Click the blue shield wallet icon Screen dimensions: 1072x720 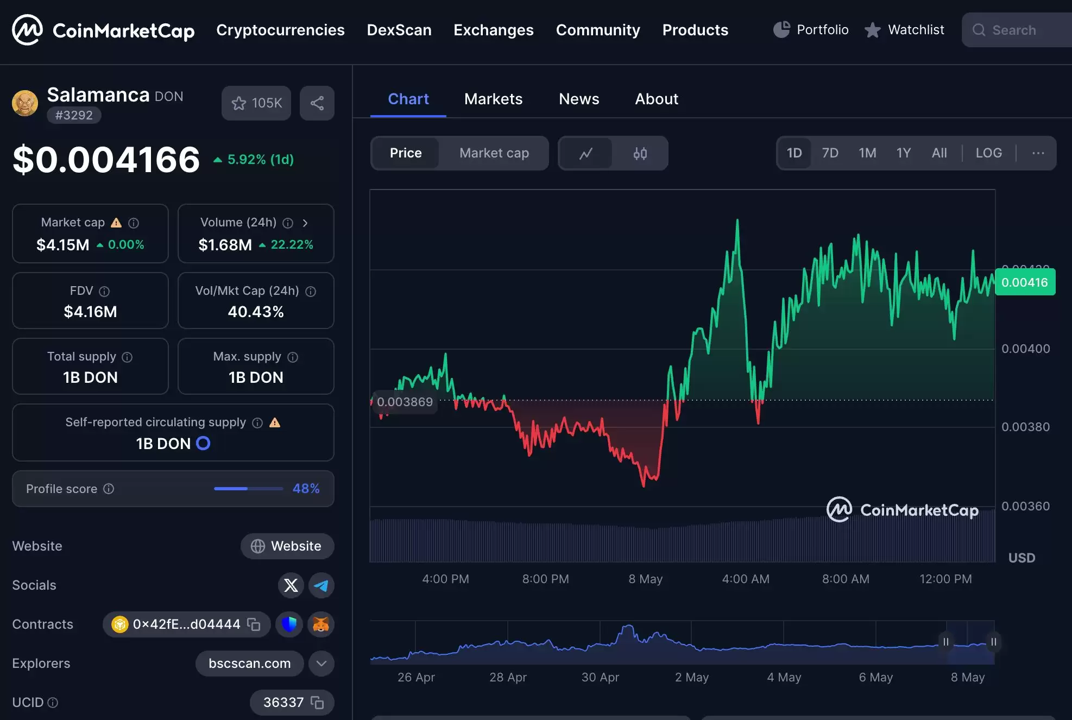(289, 624)
